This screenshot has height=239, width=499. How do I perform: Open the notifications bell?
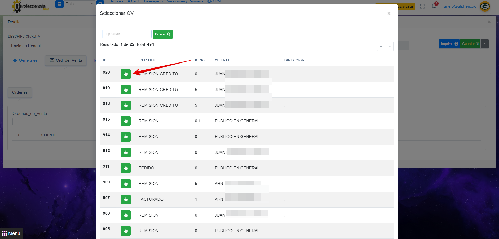[434, 6]
